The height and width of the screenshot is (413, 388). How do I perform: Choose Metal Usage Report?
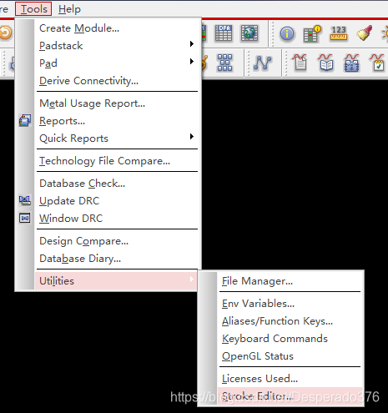(x=117, y=103)
